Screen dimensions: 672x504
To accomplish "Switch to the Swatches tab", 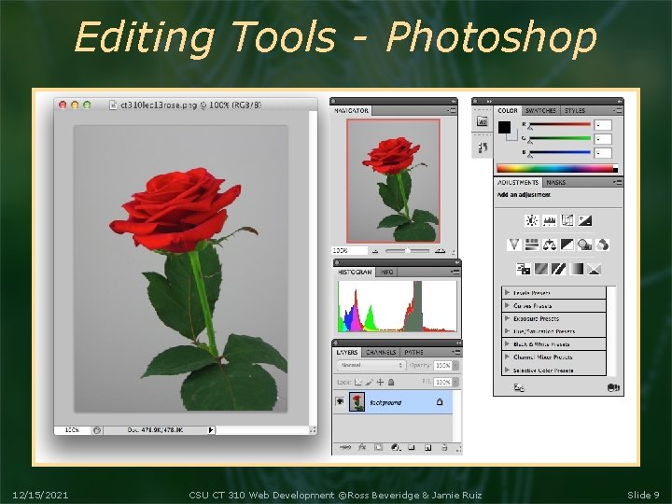I will (x=540, y=110).
